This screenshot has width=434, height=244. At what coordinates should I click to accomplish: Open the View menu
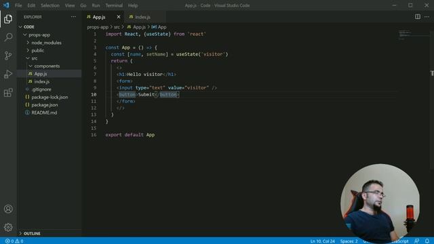[x=70, y=5]
